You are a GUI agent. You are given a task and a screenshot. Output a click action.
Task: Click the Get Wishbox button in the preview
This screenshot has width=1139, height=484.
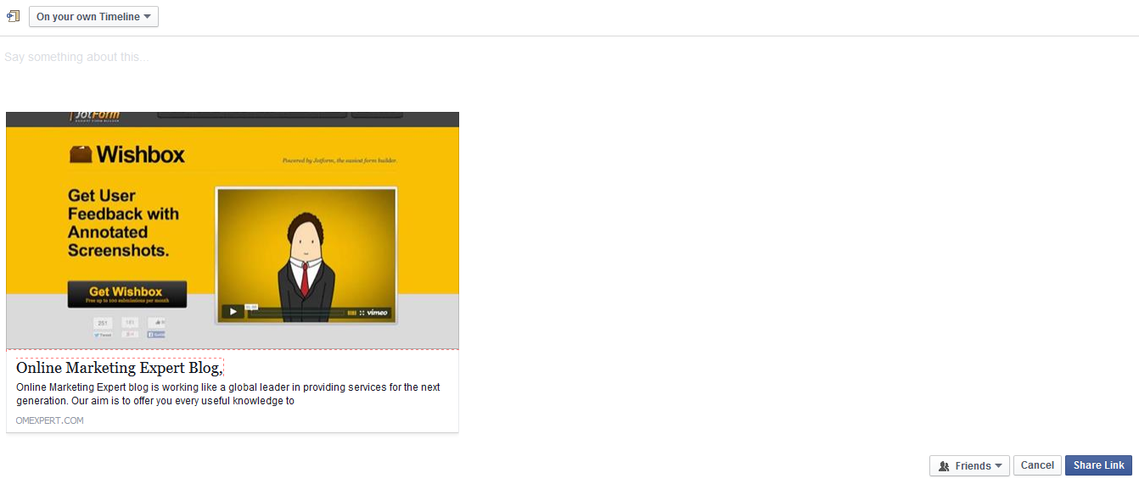(126, 294)
